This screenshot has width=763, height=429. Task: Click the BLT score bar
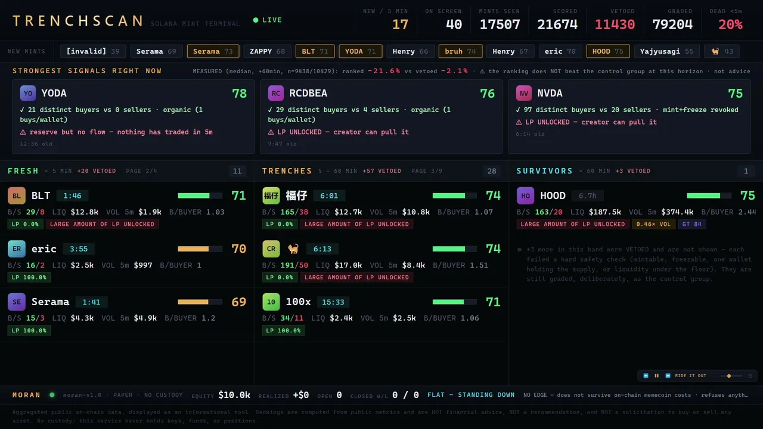(x=200, y=195)
